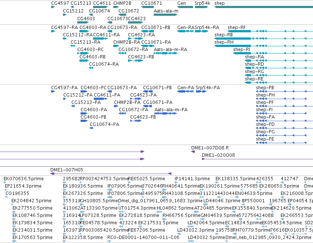
Task: Select gene label CG4597
Action: click(60, 3)
